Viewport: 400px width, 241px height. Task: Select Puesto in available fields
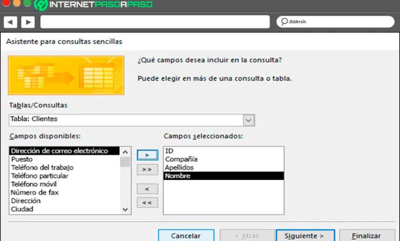point(64,159)
